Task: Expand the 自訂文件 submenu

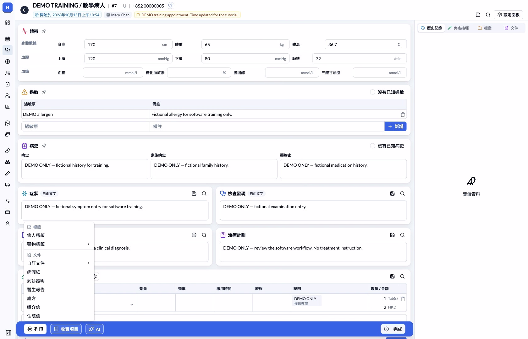Action: (59, 263)
